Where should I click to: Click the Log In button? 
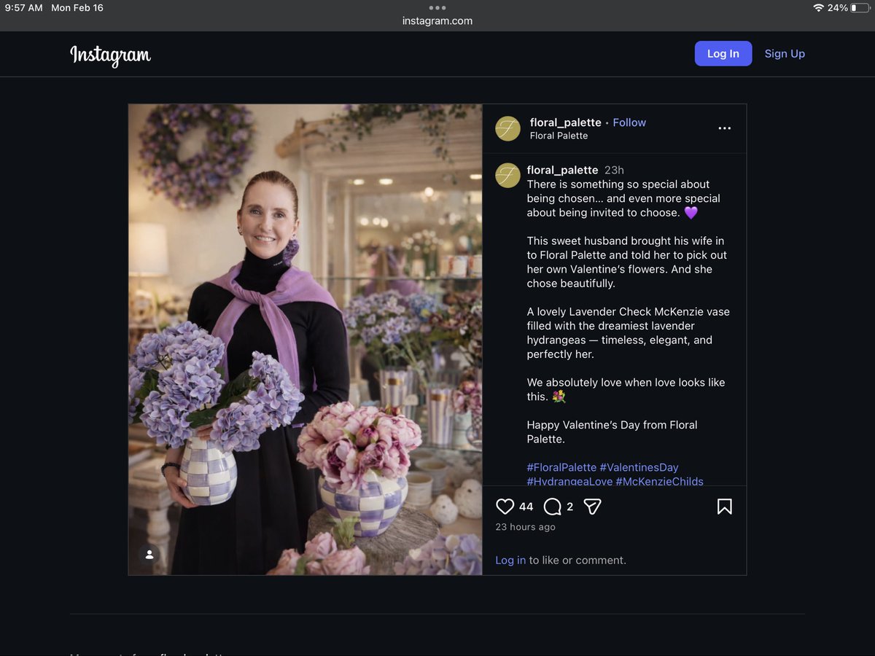point(723,54)
